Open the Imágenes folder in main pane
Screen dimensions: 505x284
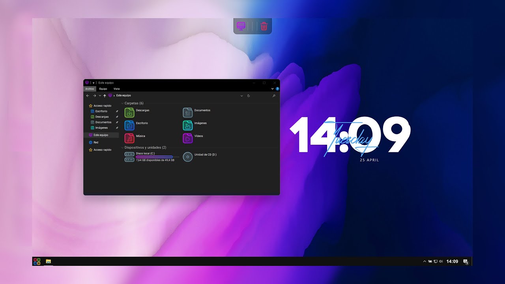[188, 125]
